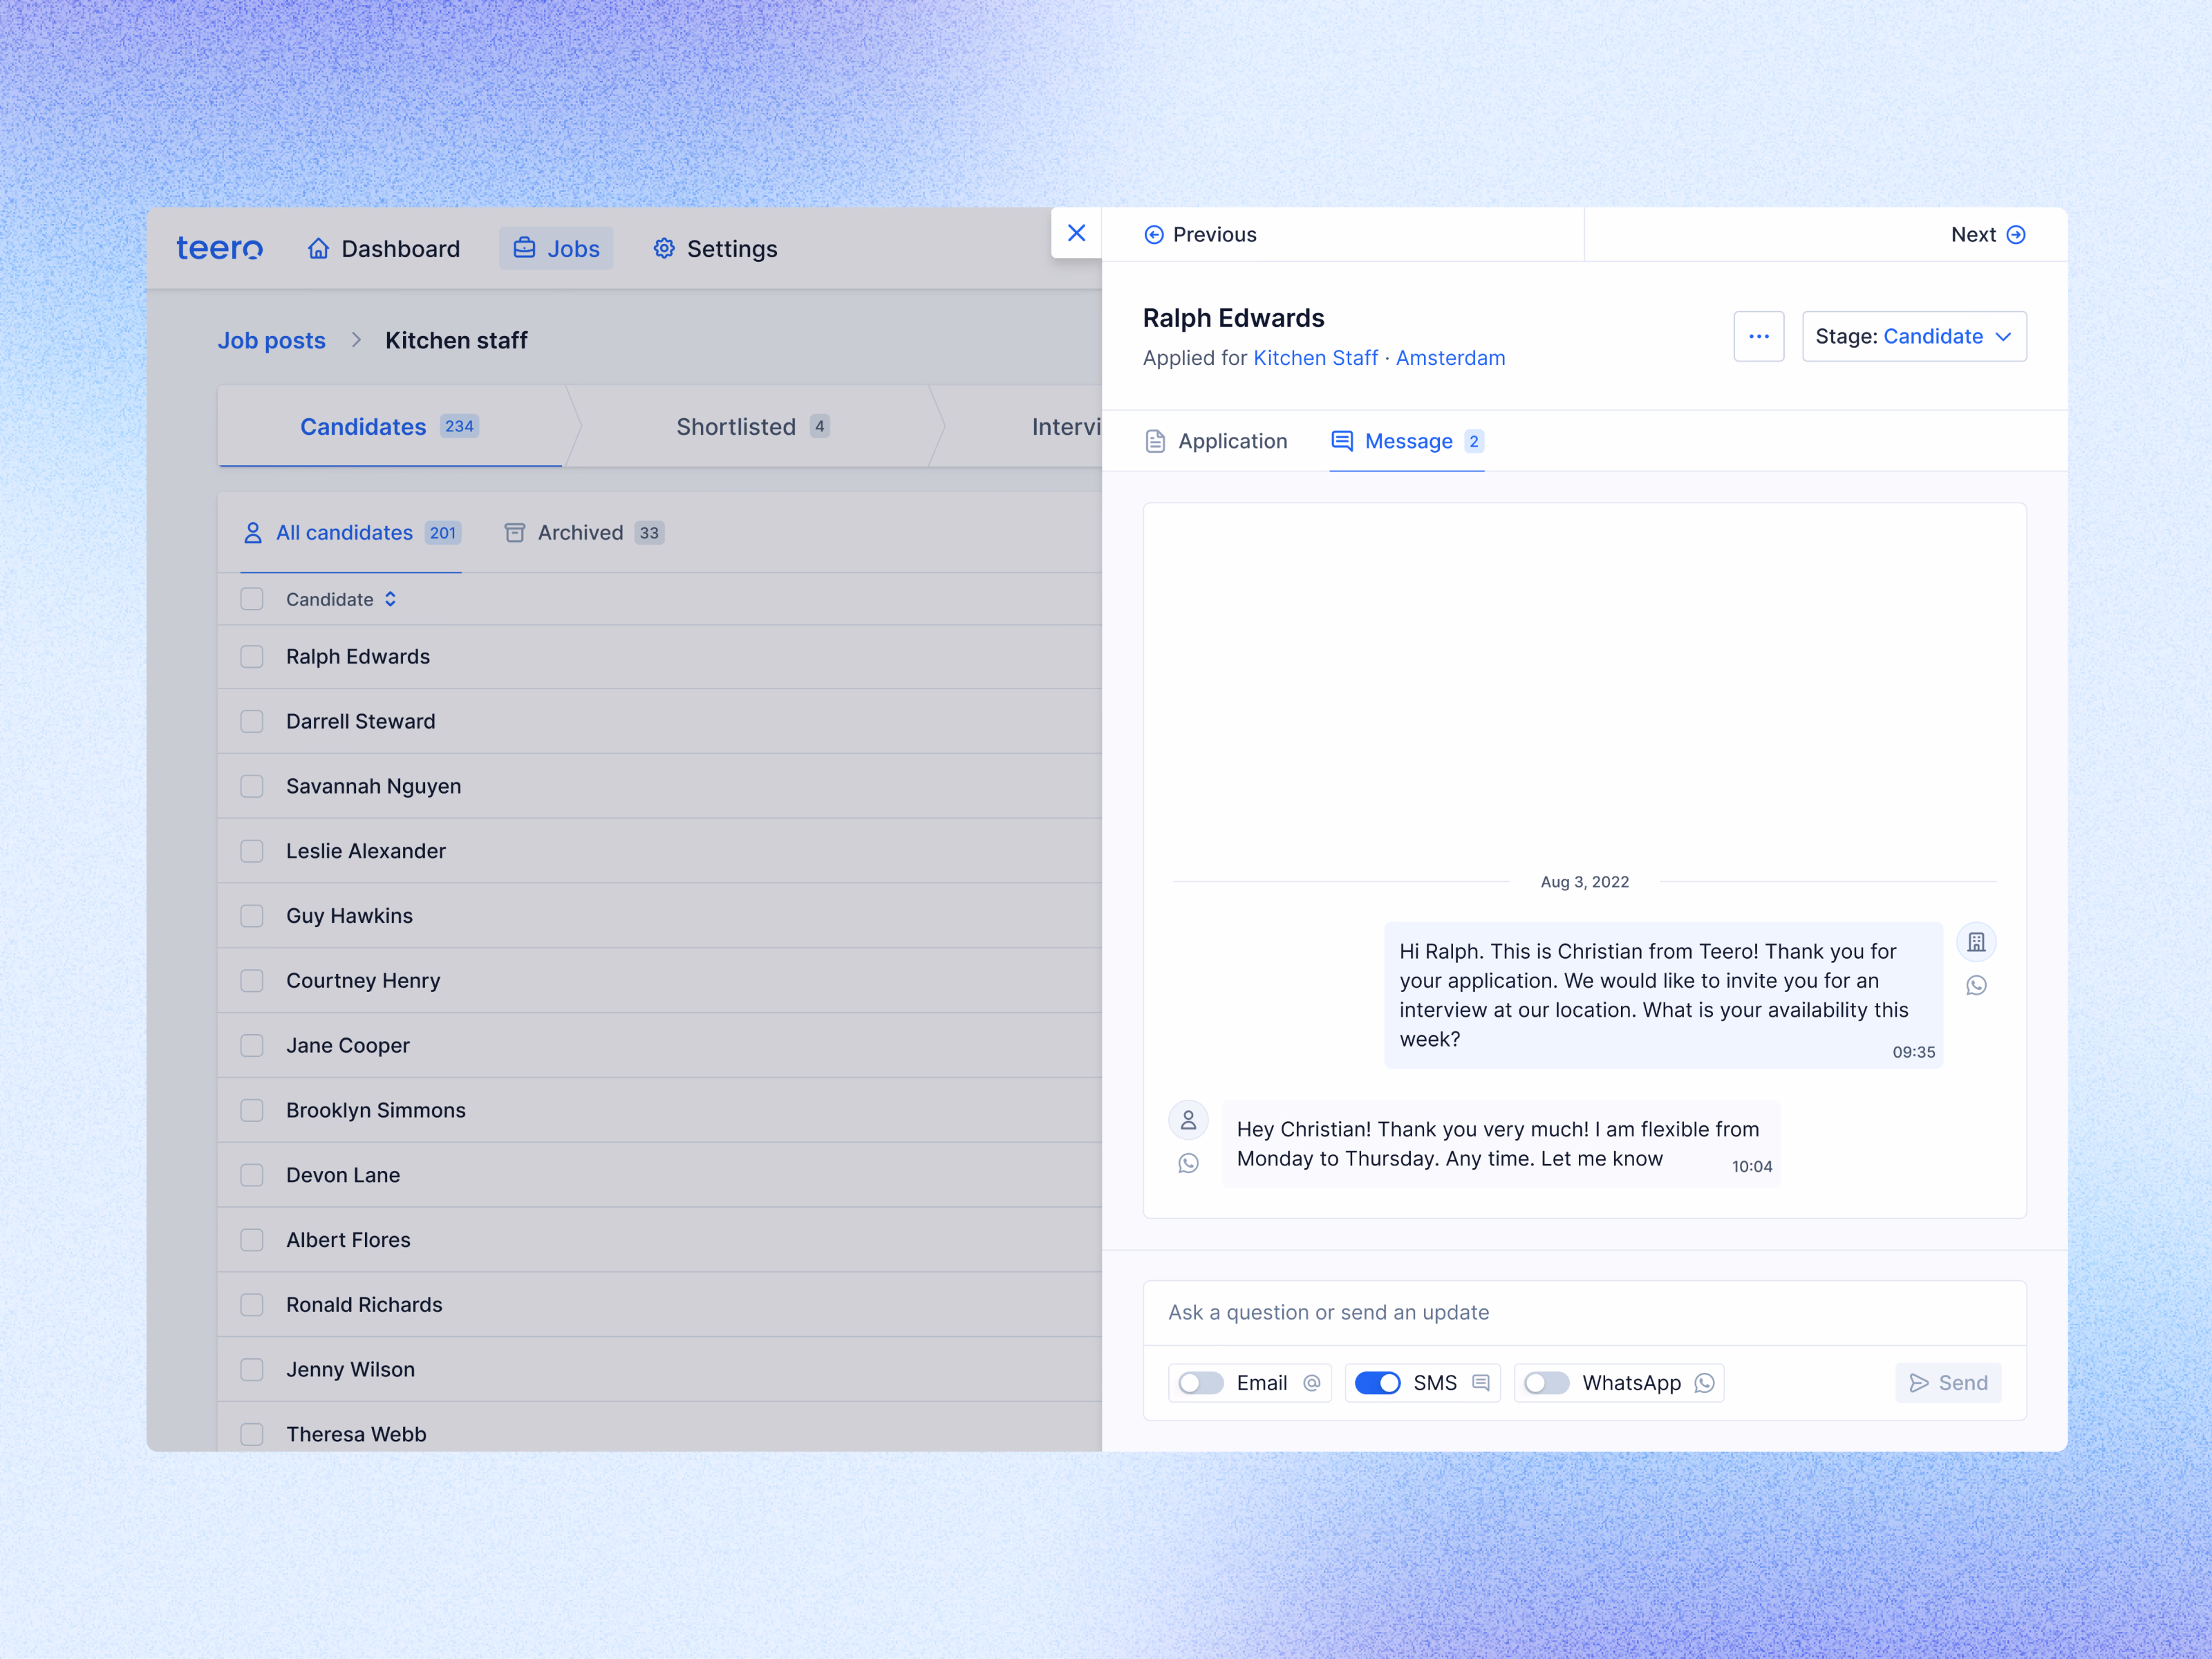This screenshot has height=1659, width=2212.
Task: Click the teero logo
Action: (x=219, y=248)
